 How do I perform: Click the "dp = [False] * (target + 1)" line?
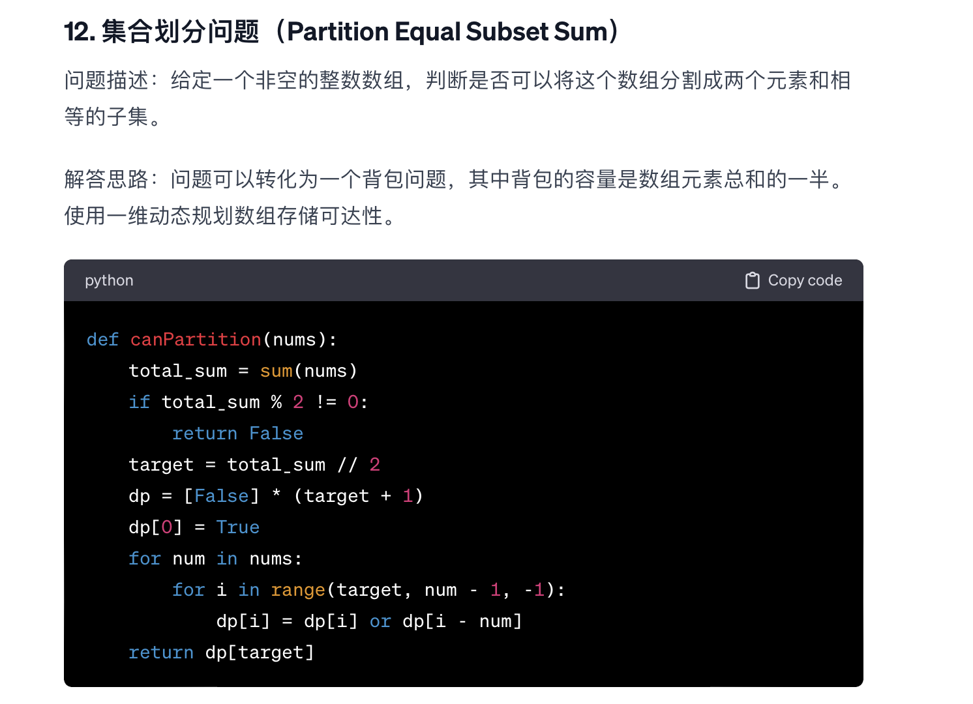(276, 496)
